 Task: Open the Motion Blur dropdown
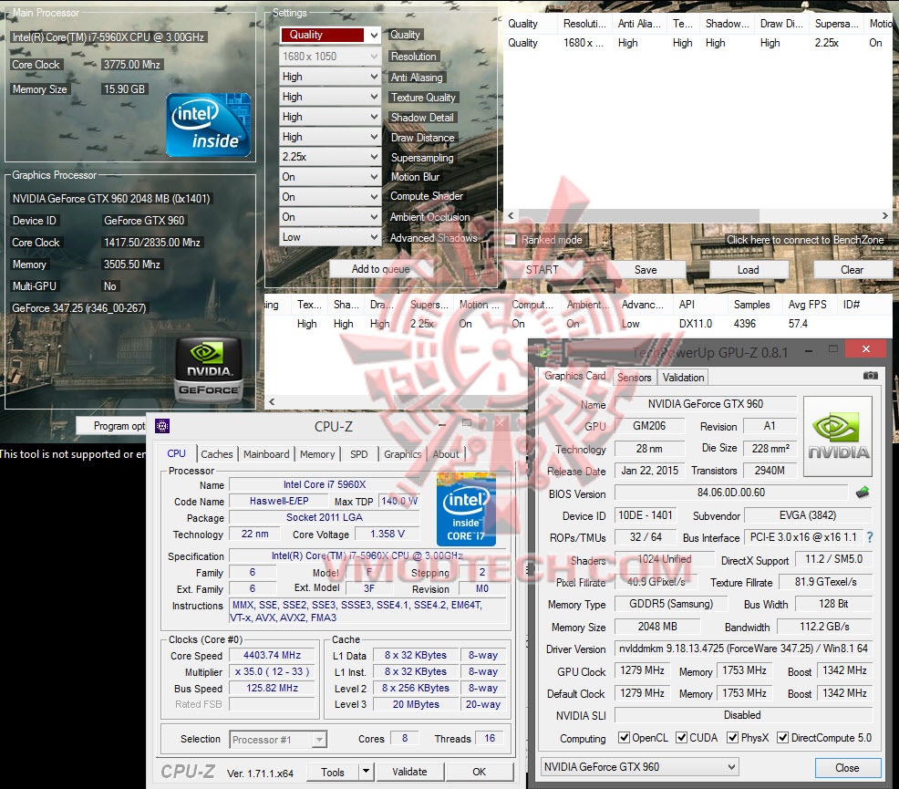(x=330, y=177)
